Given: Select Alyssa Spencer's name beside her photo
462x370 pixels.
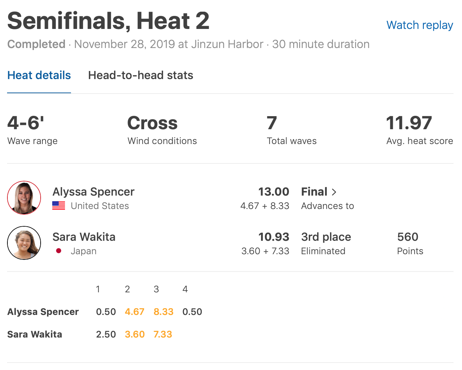Looking at the screenshot, I should pyautogui.click(x=93, y=192).
